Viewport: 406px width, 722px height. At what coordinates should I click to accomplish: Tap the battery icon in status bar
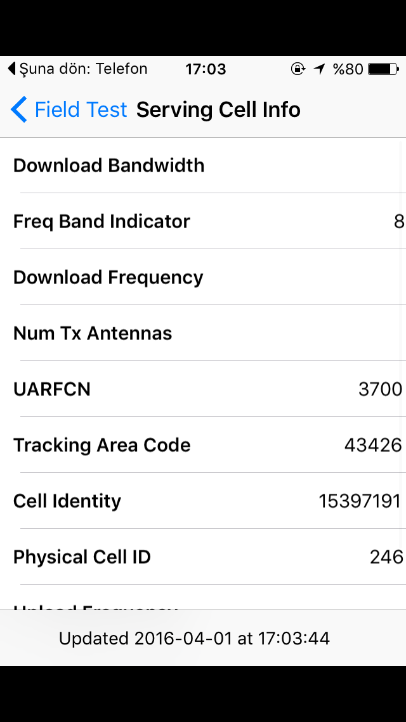[x=383, y=69]
